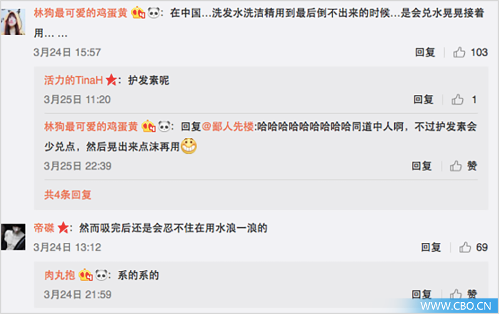Open the @鄙人先楼 mention link
Image resolution: width=499 pixels, height=314 pixels.
(228, 127)
